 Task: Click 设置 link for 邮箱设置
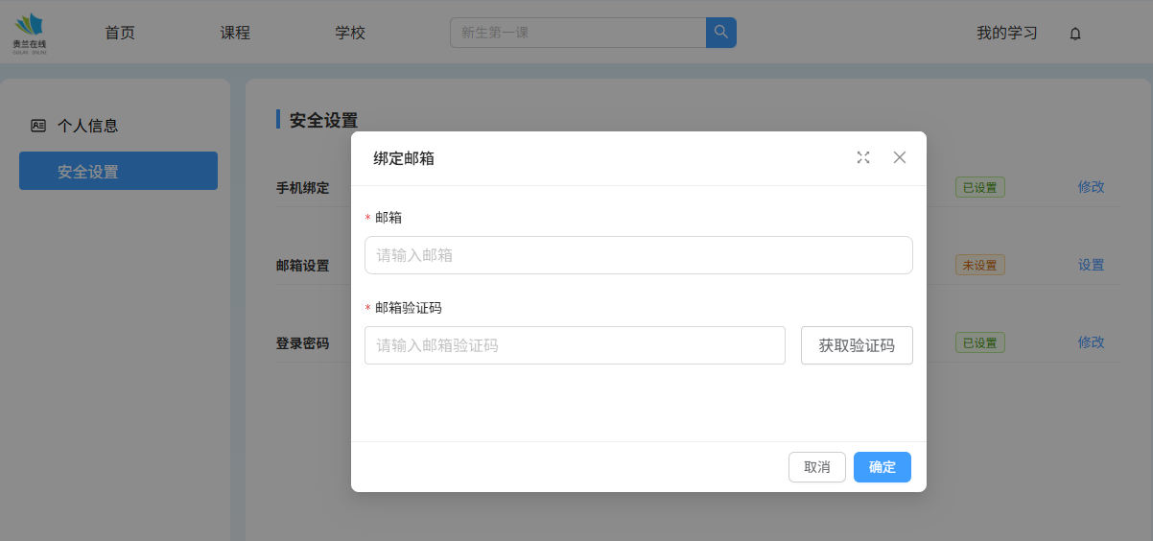[x=1091, y=265]
